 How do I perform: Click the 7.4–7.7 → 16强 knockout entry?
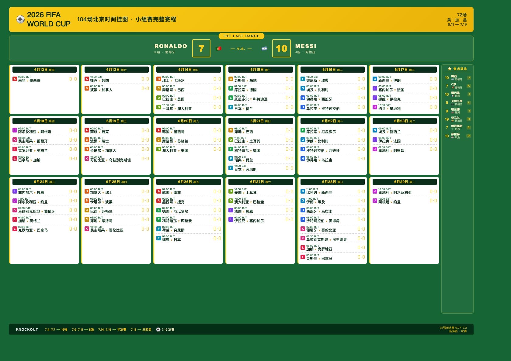[x=56, y=329]
